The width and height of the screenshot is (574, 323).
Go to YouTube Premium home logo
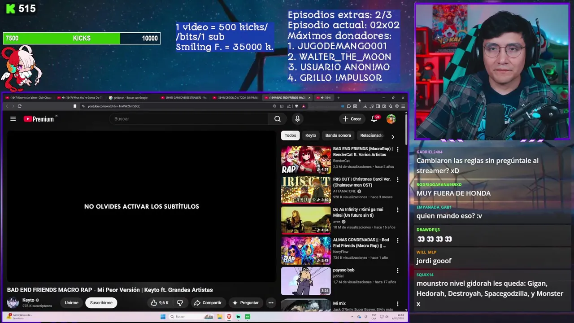(x=39, y=119)
